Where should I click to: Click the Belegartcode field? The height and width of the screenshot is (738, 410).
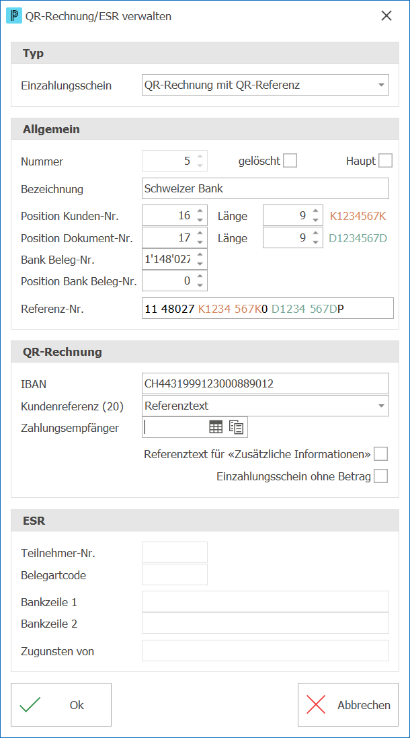coord(175,575)
